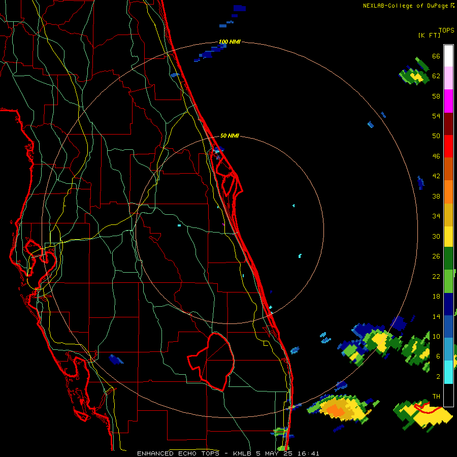Pick the gold legend segment near 34
The height and width of the screenshot is (457, 457).
click(x=448, y=214)
